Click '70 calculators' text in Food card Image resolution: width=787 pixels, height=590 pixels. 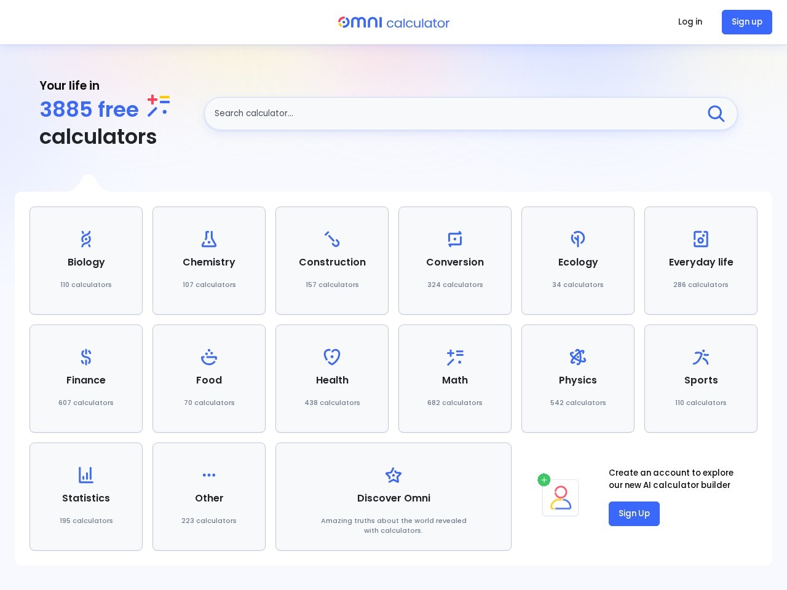209,403
